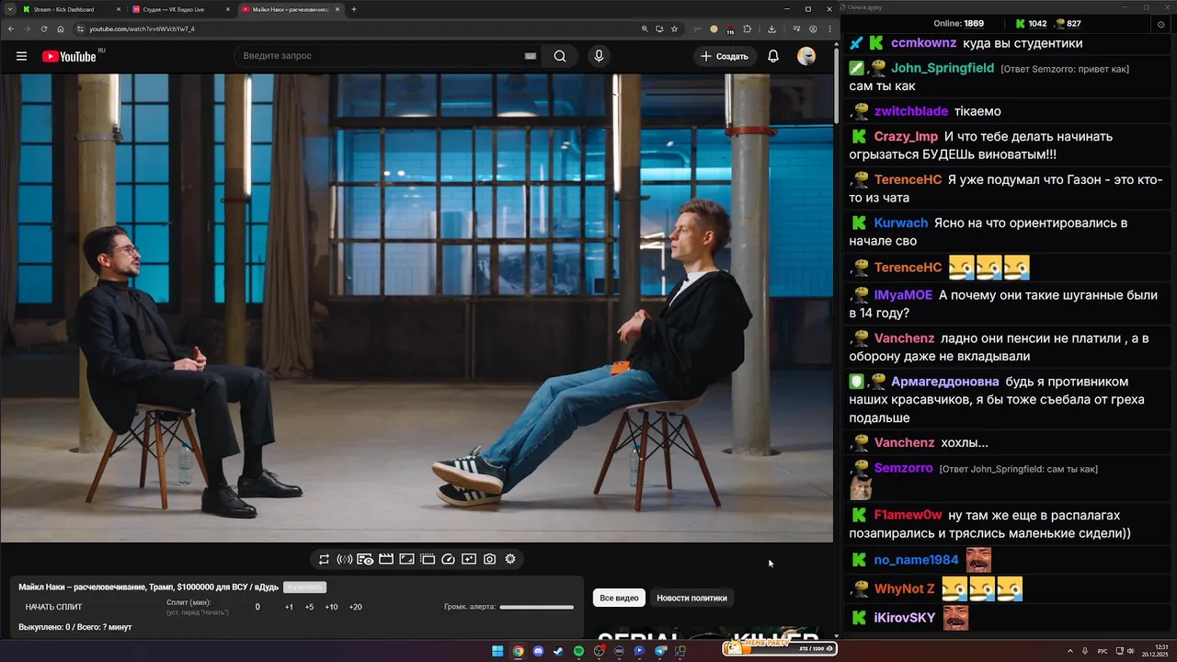Viewport: 1177px width, 662px height.
Task: Click username Kurwach in chat
Action: (901, 223)
